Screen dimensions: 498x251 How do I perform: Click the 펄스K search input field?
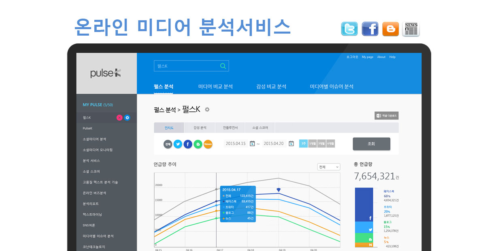(186, 66)
